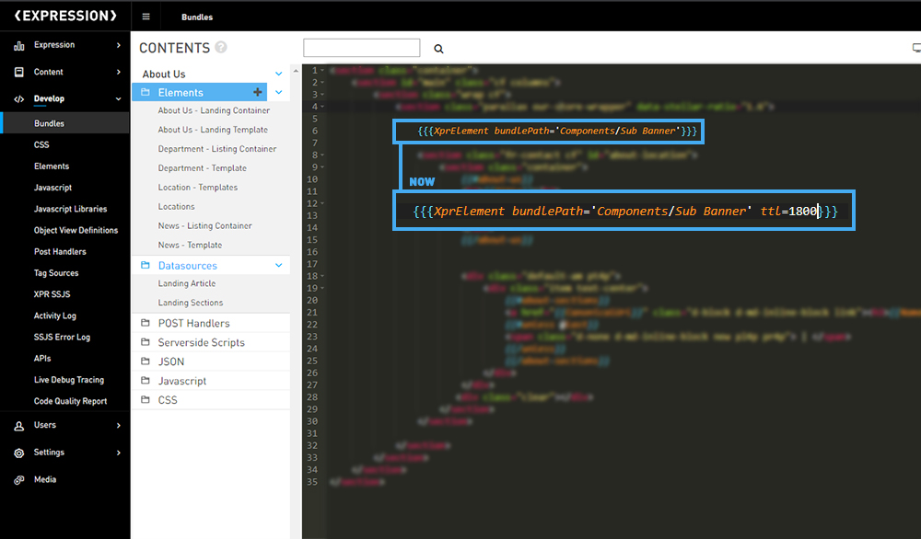The height and width of the screenshot is (539, 921).
Task: Collapse the Elements section chevron
Action: 278,92
